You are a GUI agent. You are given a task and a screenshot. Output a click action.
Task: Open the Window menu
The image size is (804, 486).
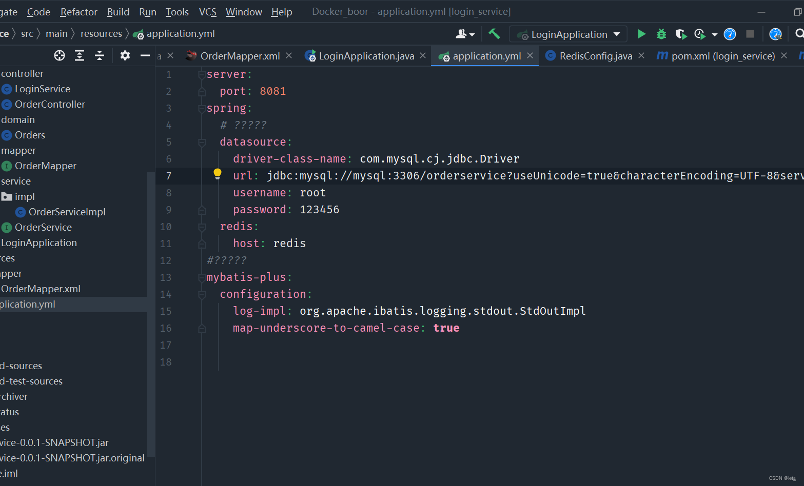coord(244,12)
